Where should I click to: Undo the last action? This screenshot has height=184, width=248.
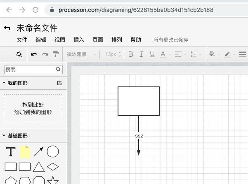click(x=34, y=54)
